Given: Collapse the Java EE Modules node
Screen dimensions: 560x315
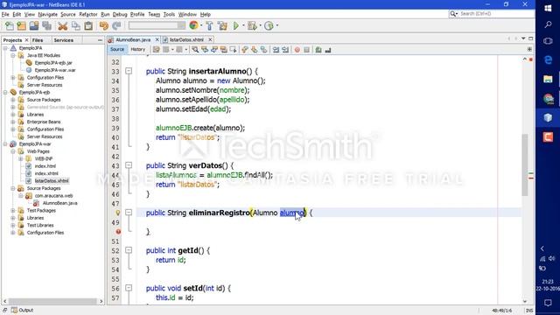Looking at the screenshot, I should (13, 55).
